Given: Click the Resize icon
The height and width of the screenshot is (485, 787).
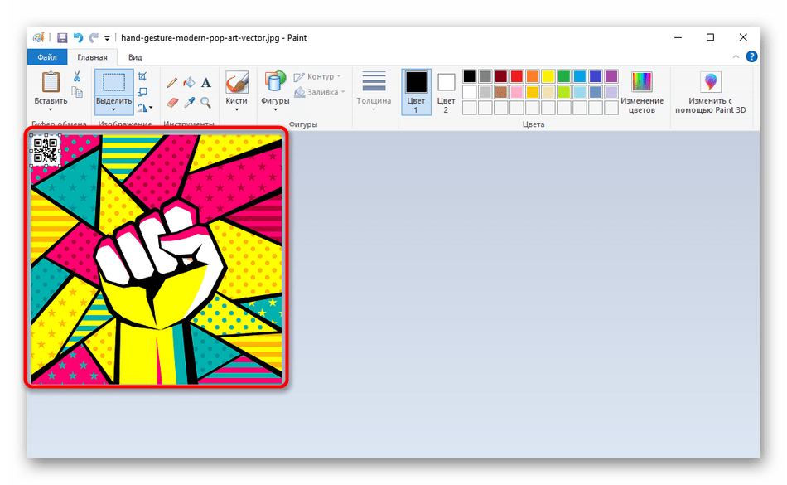Looking at the screenshot, I should pyautogui.click(x=142, y=92).
